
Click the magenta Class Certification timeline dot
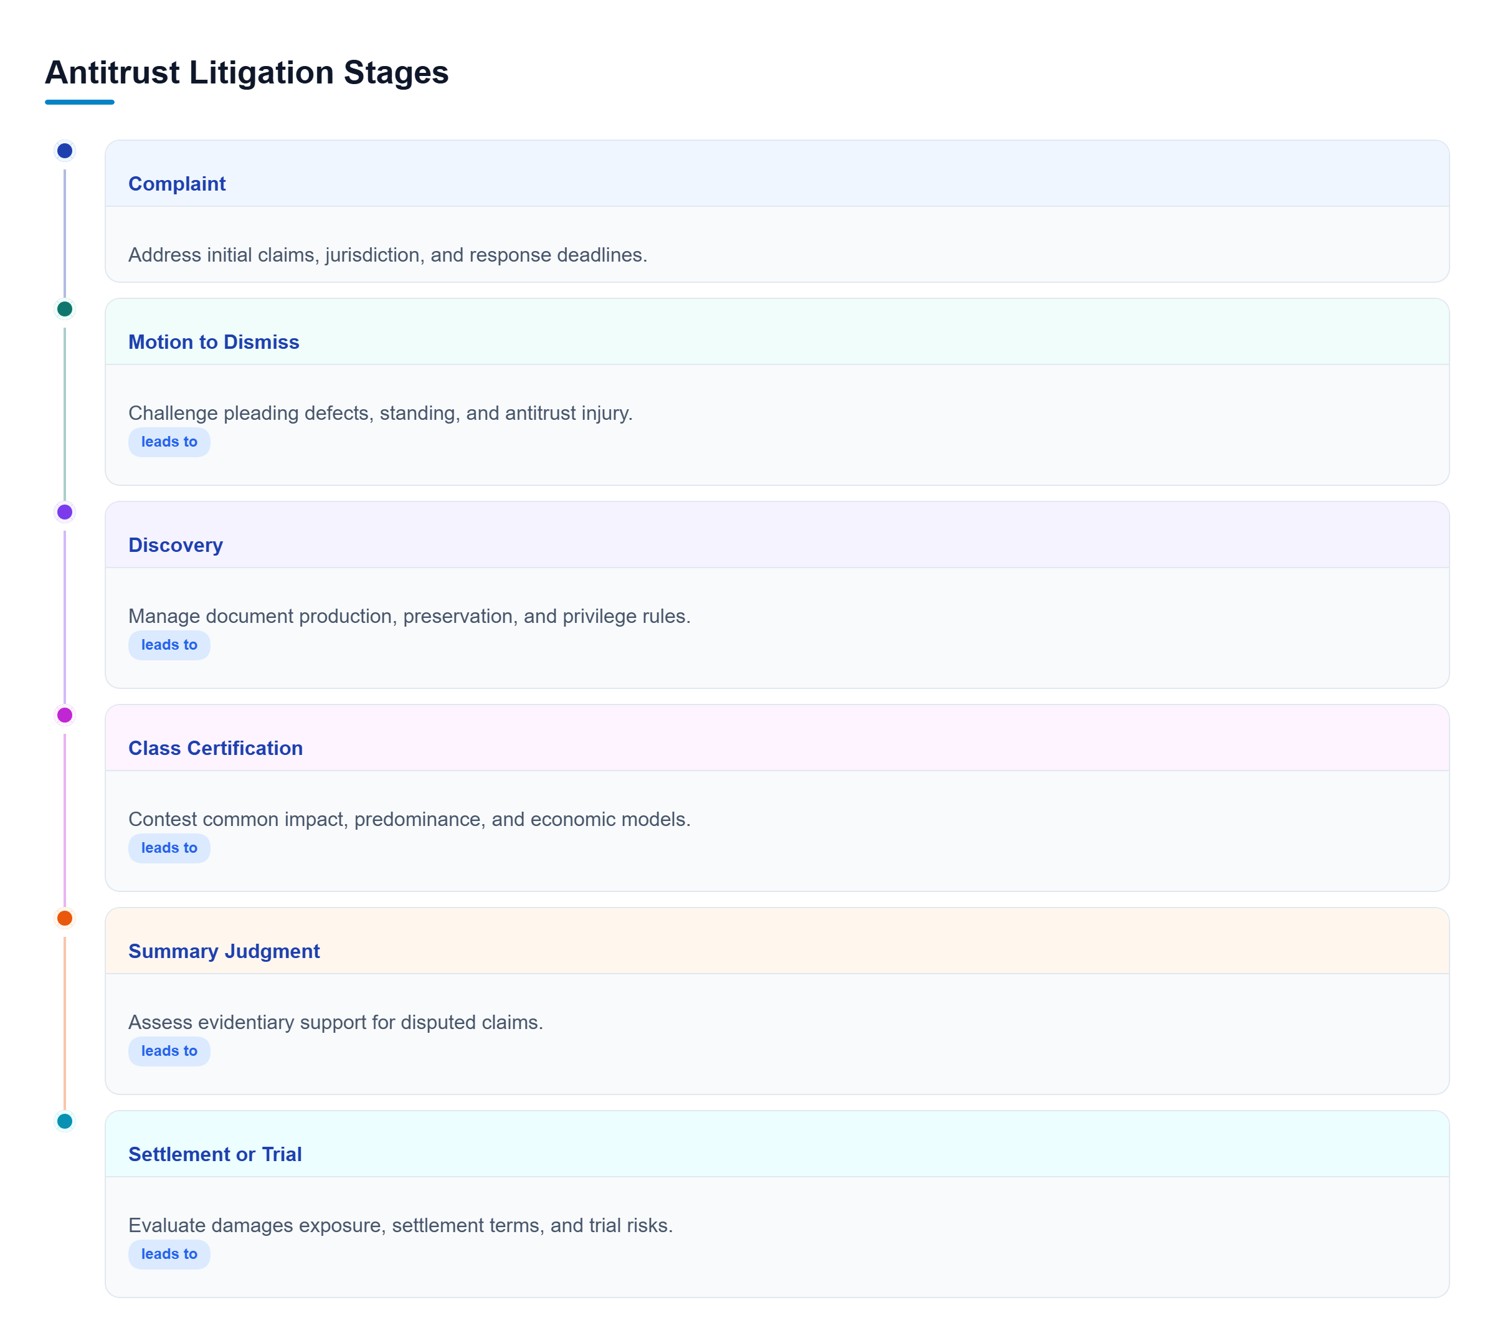point(65,714)
